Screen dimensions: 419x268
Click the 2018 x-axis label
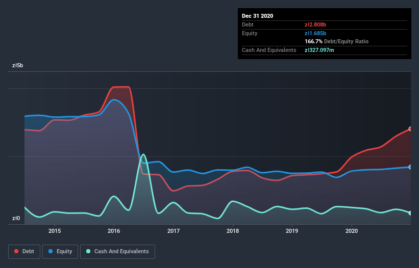tap(233, 231)
